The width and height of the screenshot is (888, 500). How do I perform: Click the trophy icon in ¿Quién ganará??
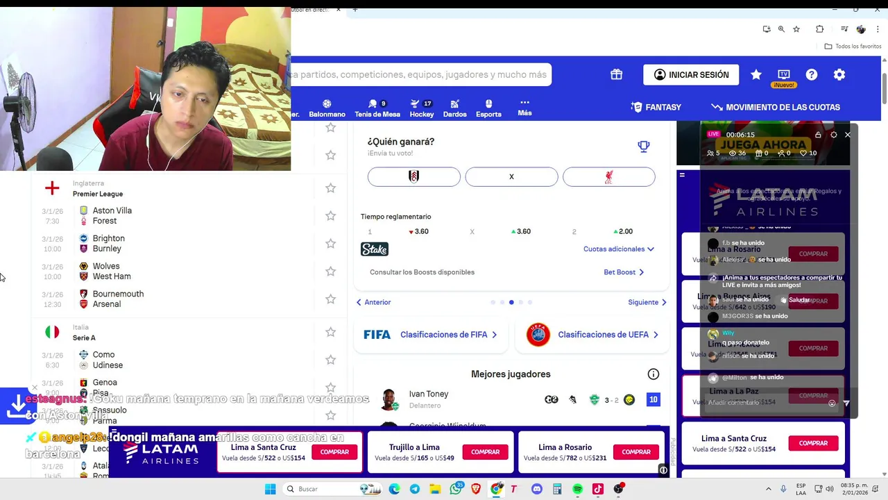pos(644,146)
